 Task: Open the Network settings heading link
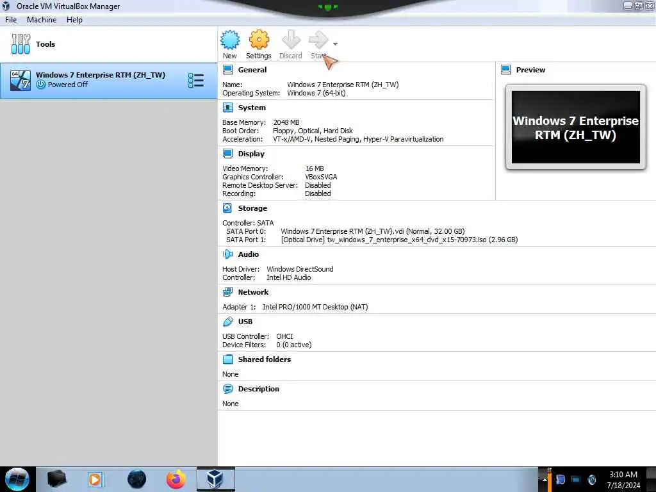(x=253, y=292)
